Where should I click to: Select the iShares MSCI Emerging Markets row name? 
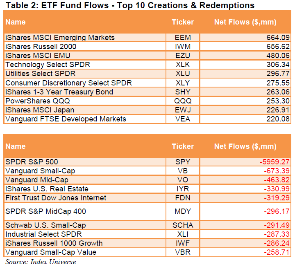[60, 38]
